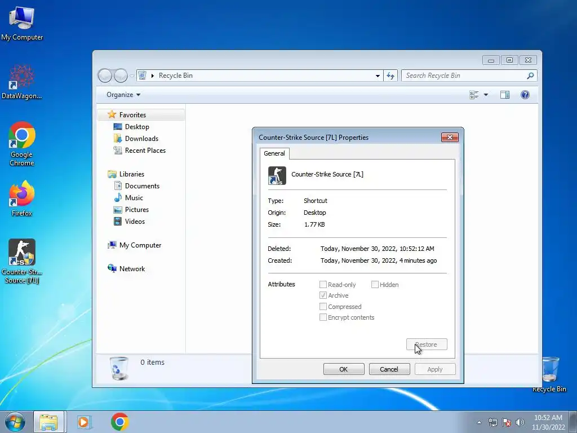Show hidden tray icons arrow
Image resolution: width=577 pixels, height=433 pixels.
pos(479,422)
